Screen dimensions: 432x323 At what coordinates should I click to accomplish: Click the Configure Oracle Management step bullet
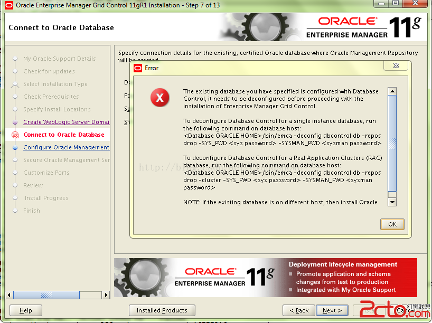coord(15,147)
